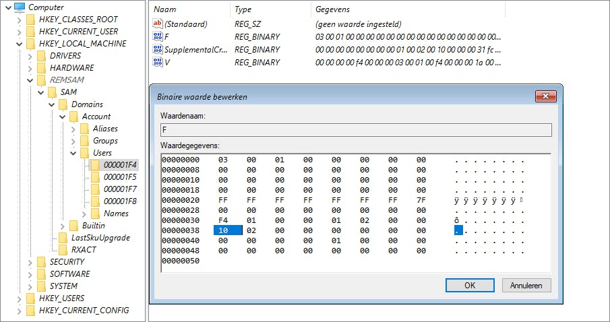Expand the HKEY_CLASSES_ROOT node
The image size is (610, 322).
[20, 20]
